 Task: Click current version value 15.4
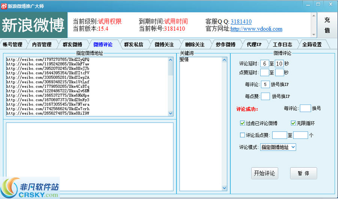click(x=103, y=28)
